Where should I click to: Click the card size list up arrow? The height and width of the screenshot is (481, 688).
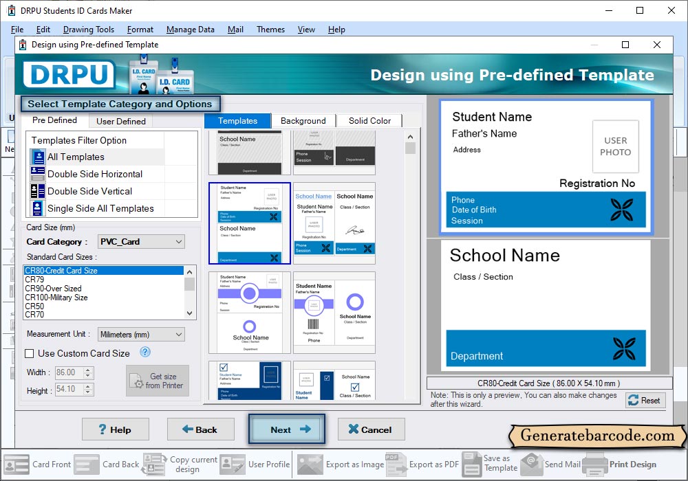[190, 272]
